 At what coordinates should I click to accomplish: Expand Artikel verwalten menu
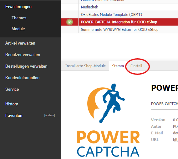click(x=20, y=43)
